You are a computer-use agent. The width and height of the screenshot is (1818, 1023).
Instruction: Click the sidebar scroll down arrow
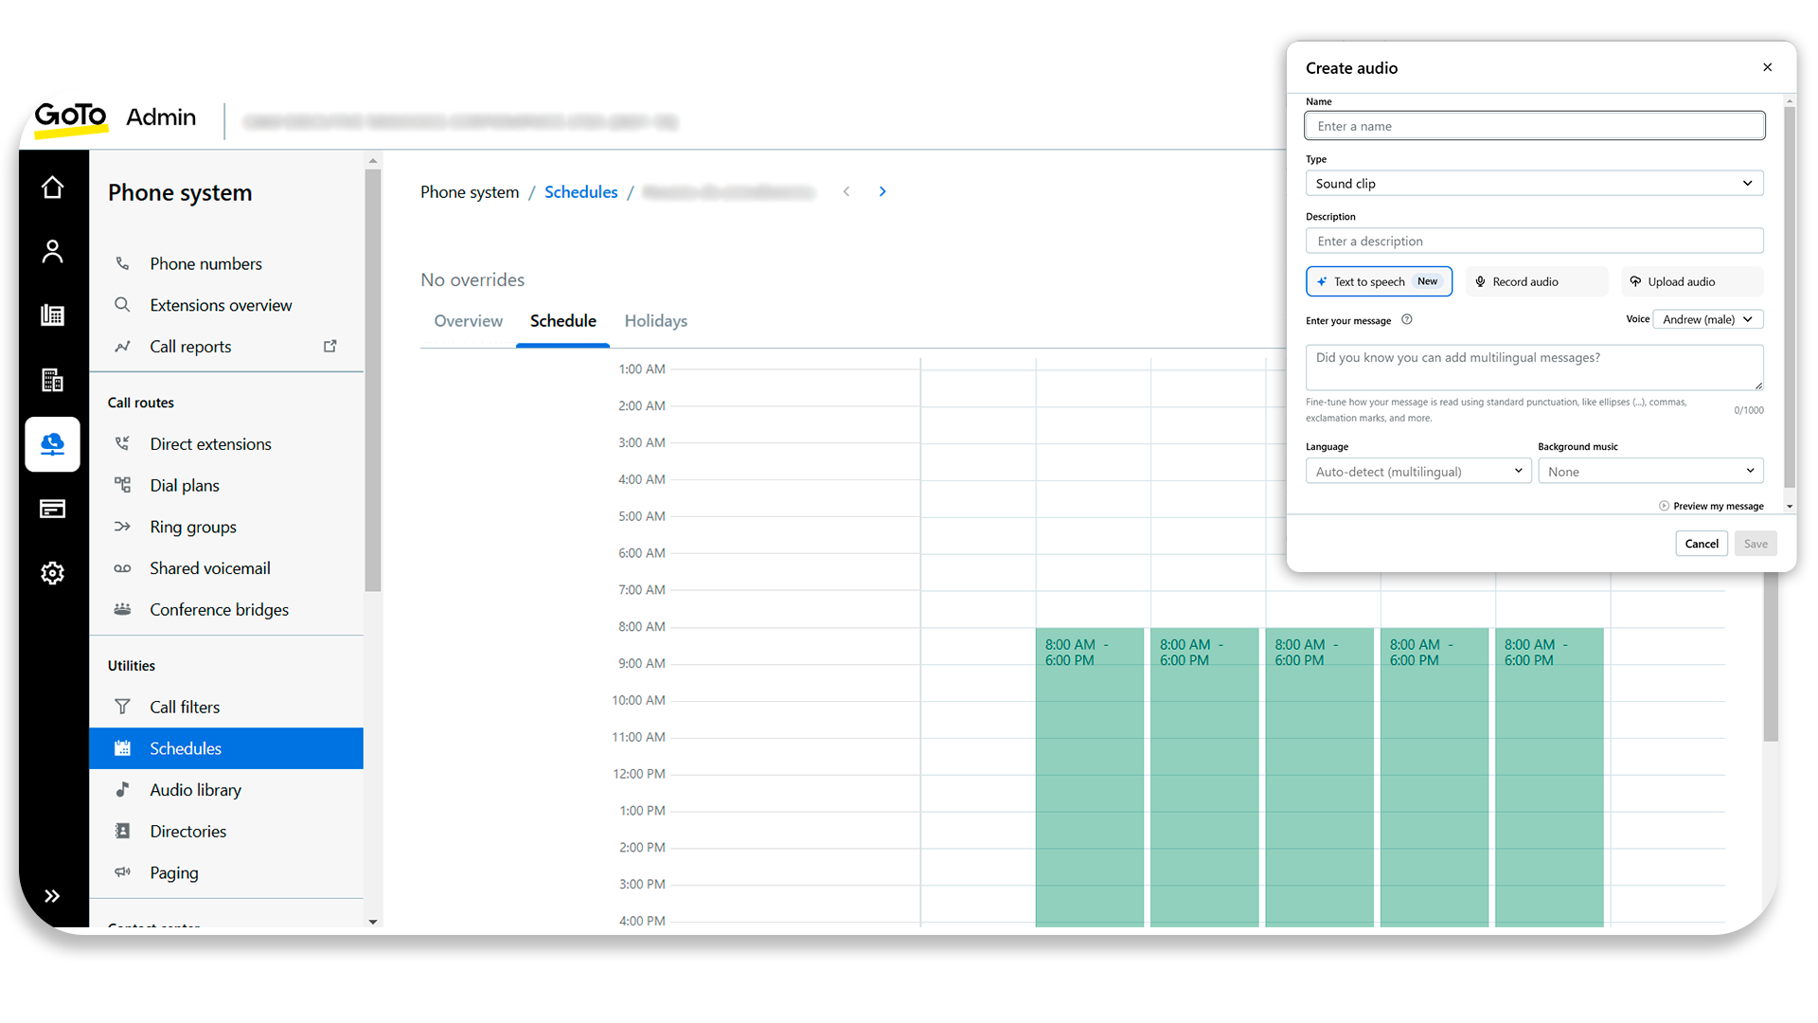[373, 922]
